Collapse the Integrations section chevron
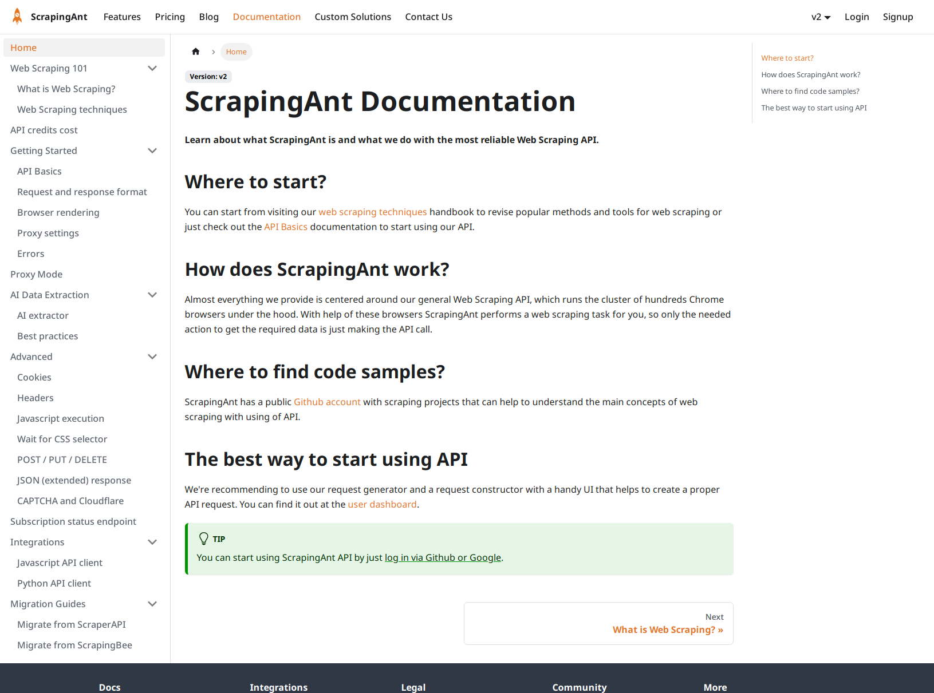Image resolution: width=934 pixels, height=693 pixels. [152, 542]
